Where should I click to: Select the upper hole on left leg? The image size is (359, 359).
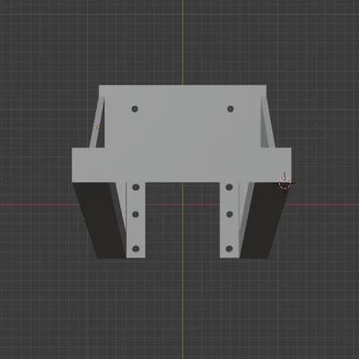pyautogui.click(x=136, y=188)
